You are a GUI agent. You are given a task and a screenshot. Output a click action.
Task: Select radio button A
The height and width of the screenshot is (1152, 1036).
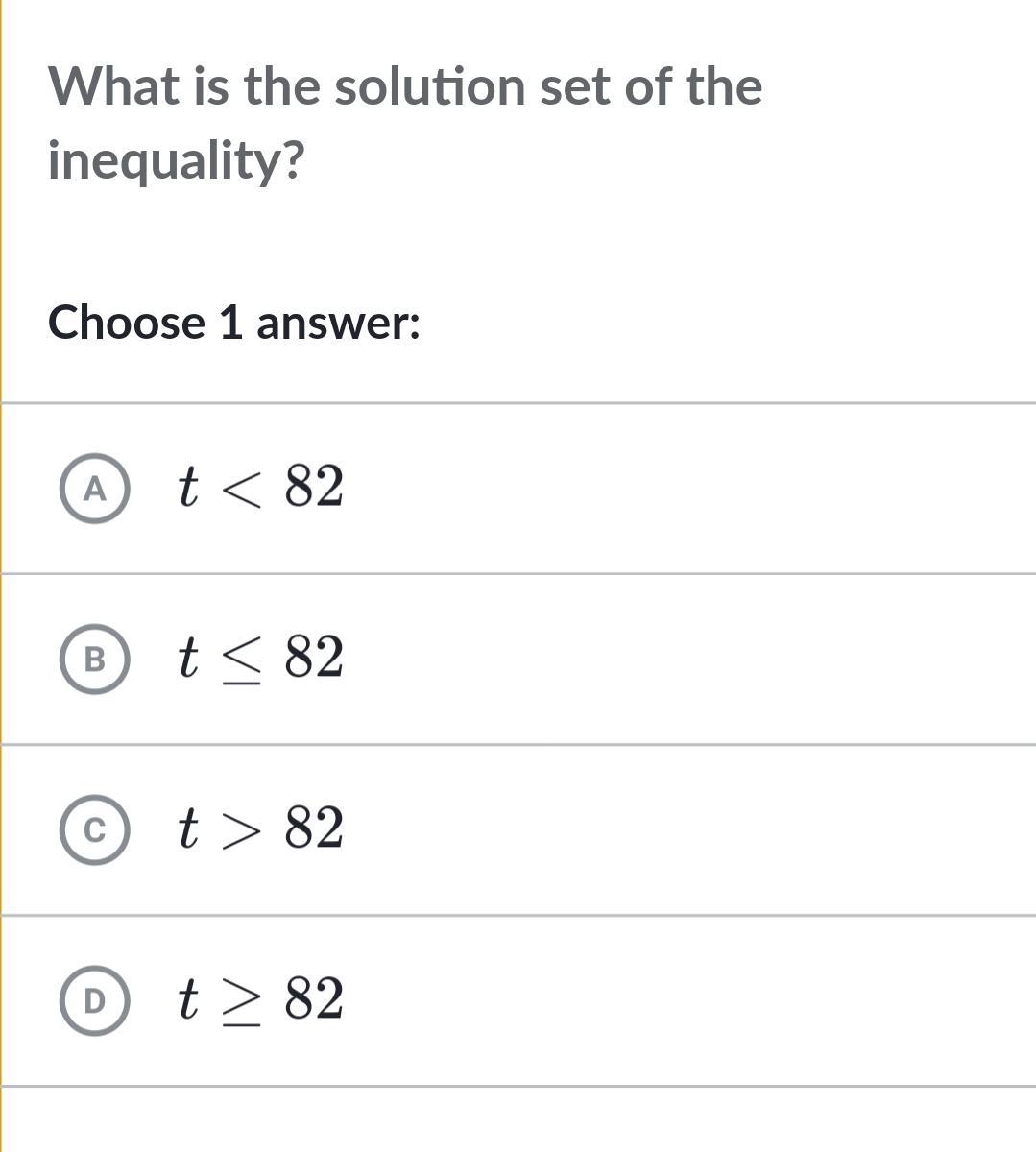[x=94, y=490]
